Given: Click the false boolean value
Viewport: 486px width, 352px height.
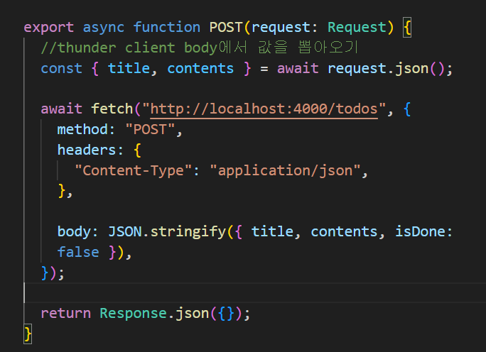Looking at the screenshot, I should (78, 252).
